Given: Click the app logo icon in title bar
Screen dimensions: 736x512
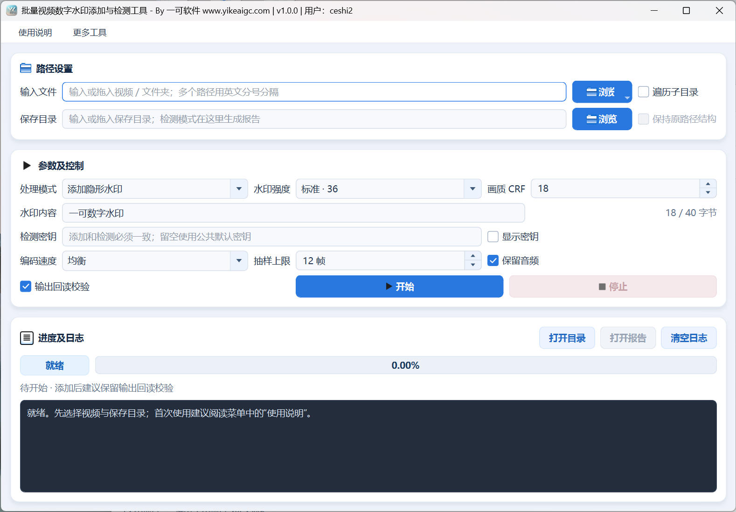Looking at the screenshot, I should (x=12, y=10).
